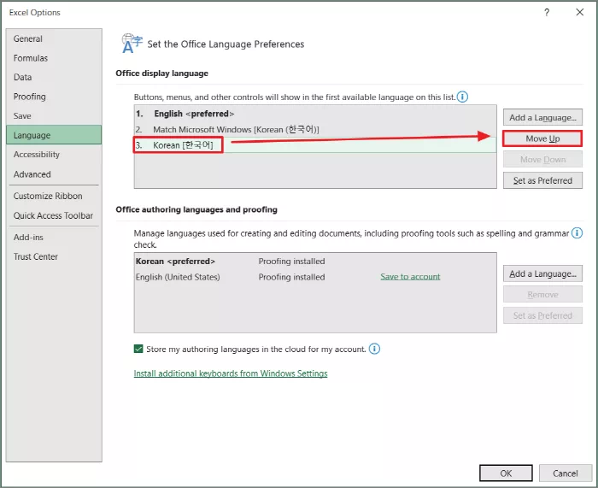The image size is (598, 488).
Task: Click the Save to account link
Action: (410, 277)
